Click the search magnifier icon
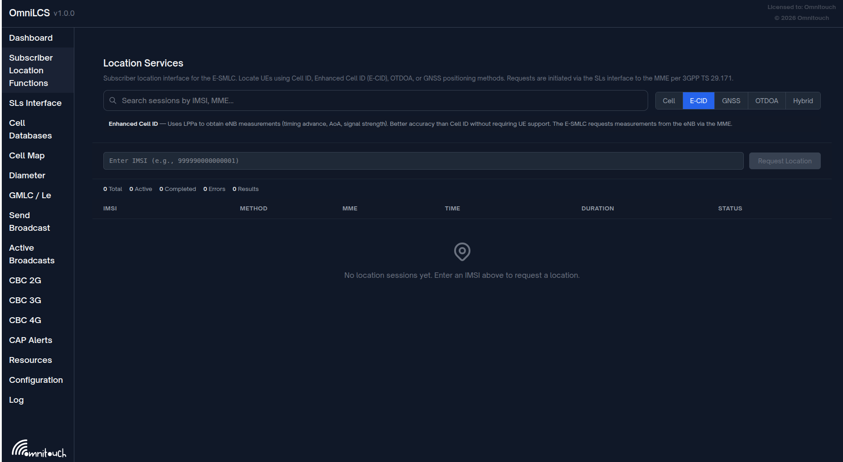This screenshot has height=462, width=843. [113, 100]
